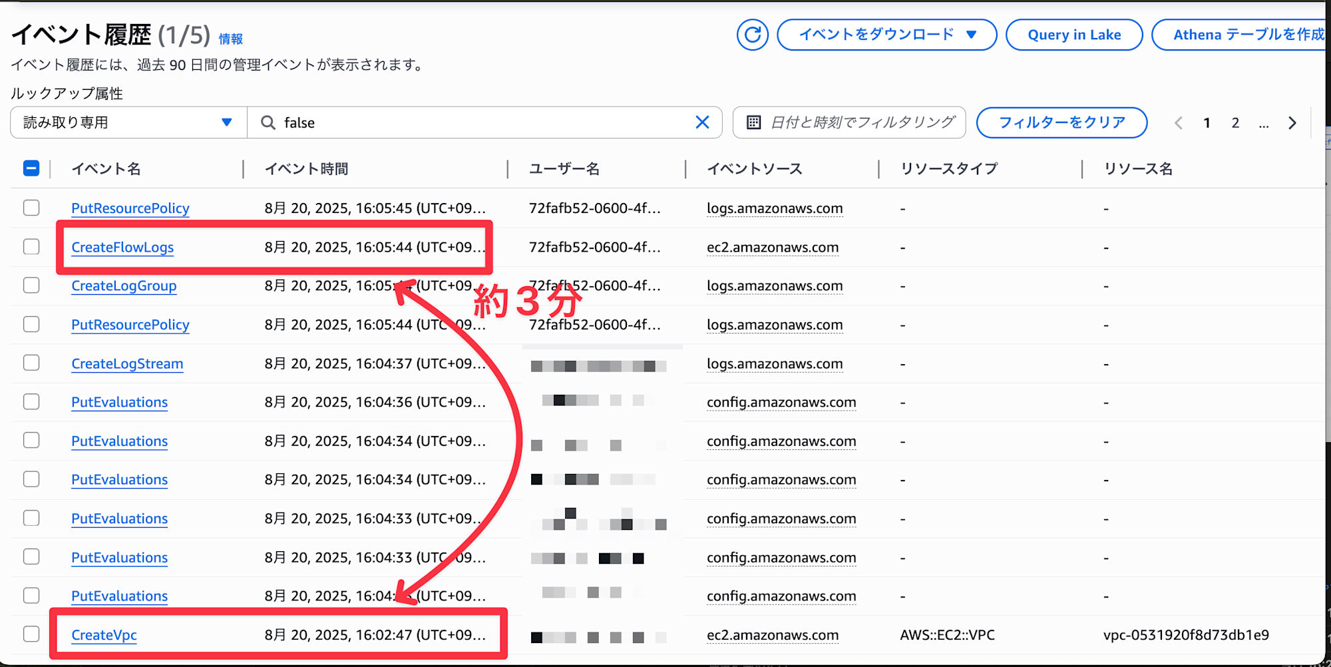Click イベントソース column header
1331x667 pixels.
(x=755, y=169)
